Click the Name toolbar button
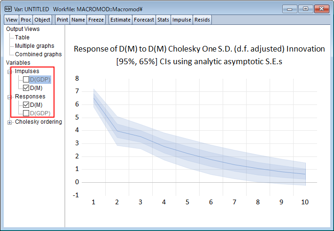This screenshot has height=231, width=334. pos(78,20)
